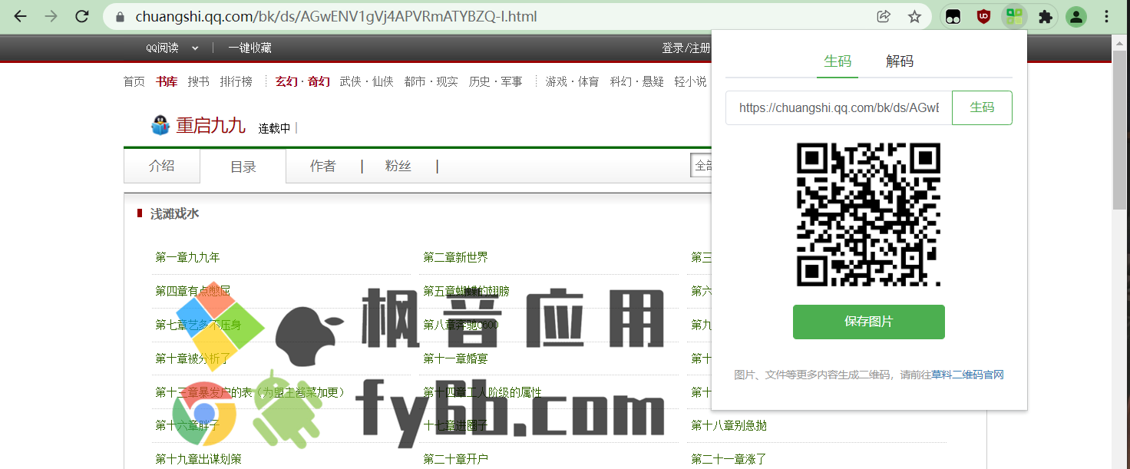This screenshot has width=1130, height=469.
Task: Open the 搜书 navigation link
Action: (199, 81)
